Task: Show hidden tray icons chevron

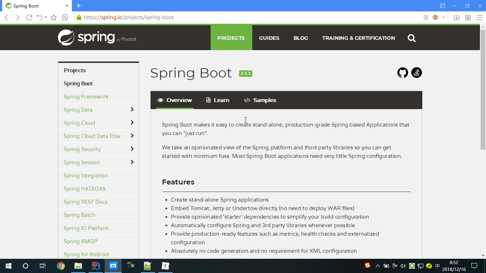Action: [378, 266]
